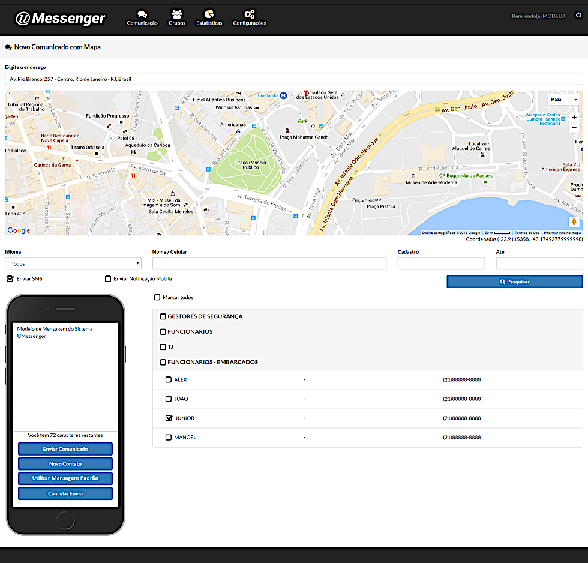Screen dimensions: 588x563
Task: Open Termos de Uso link
Action: point(527,233)
